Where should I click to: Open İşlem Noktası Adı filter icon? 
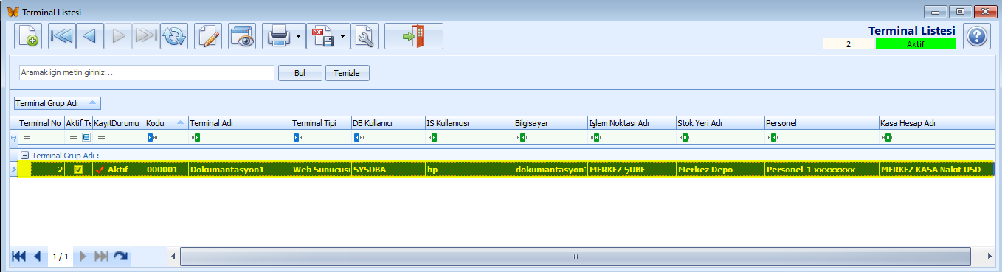595,137
